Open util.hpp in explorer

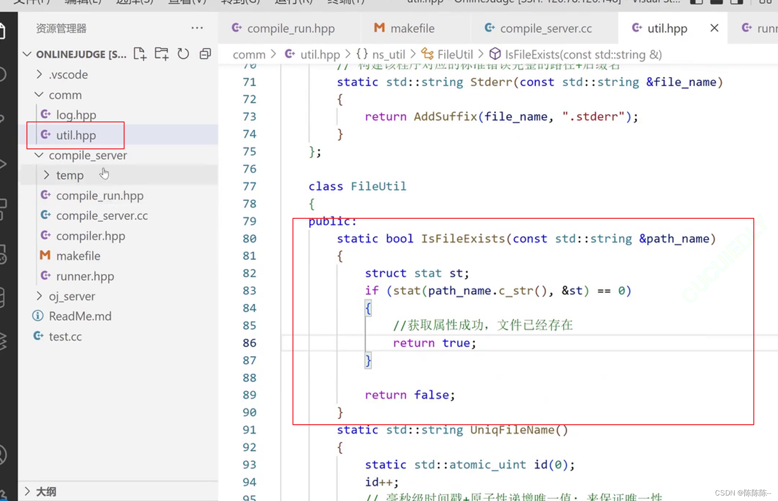[x=119, y=135]
